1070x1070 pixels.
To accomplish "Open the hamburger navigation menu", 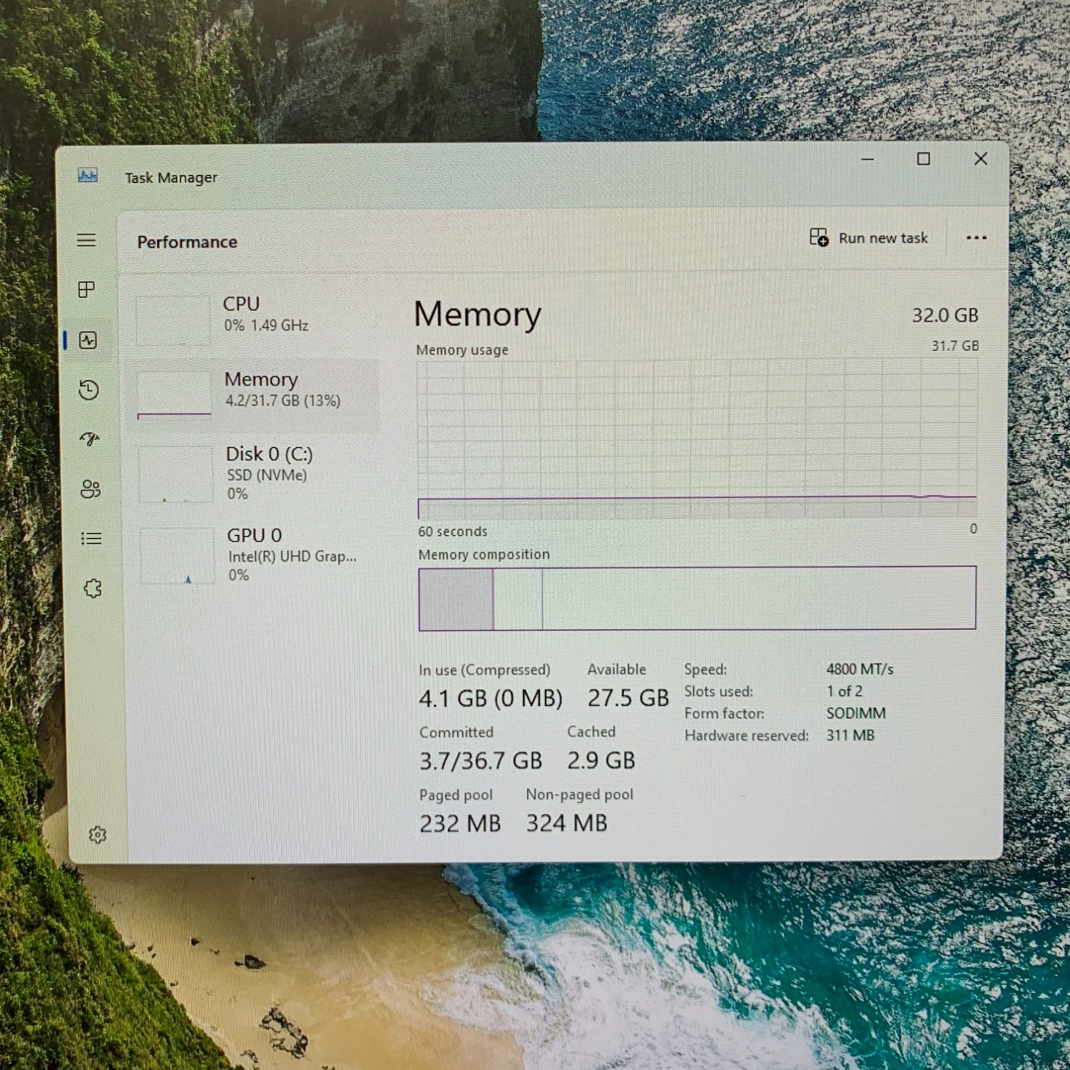I will coord(86,240).
